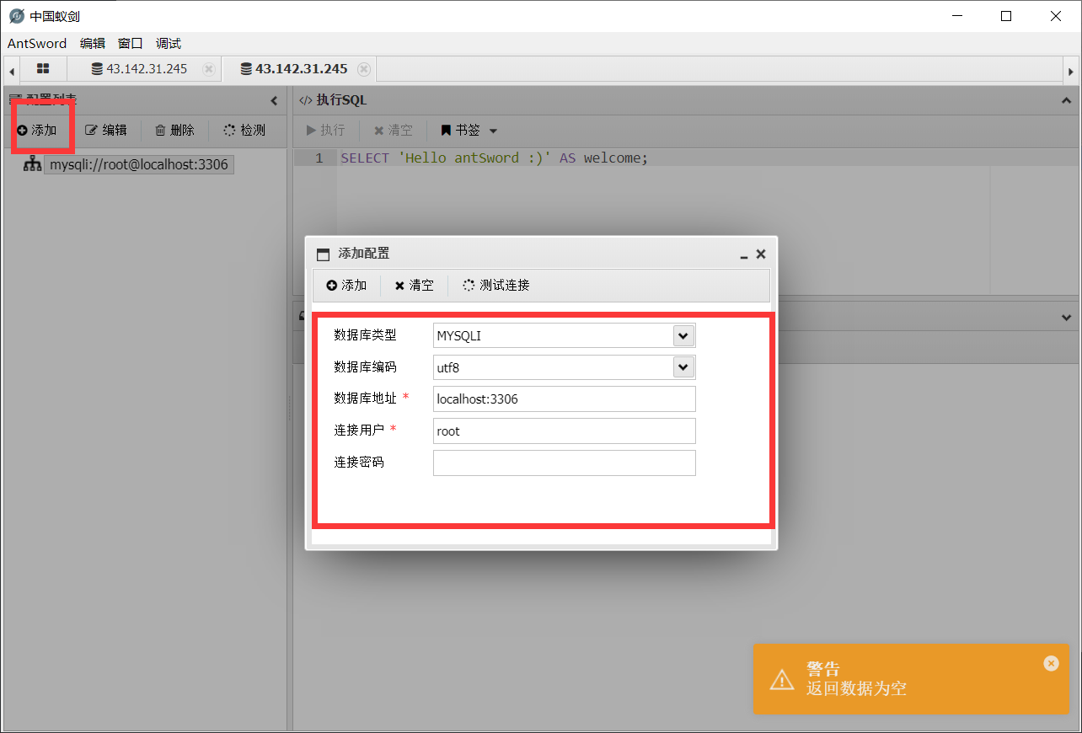Open the 调试 menu
The image size is (1082, 733).
point(169,44)
